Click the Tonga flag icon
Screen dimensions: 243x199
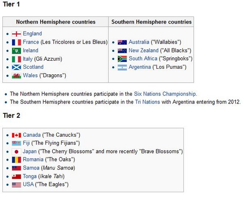pyautogui.click(x=17, y=177)
